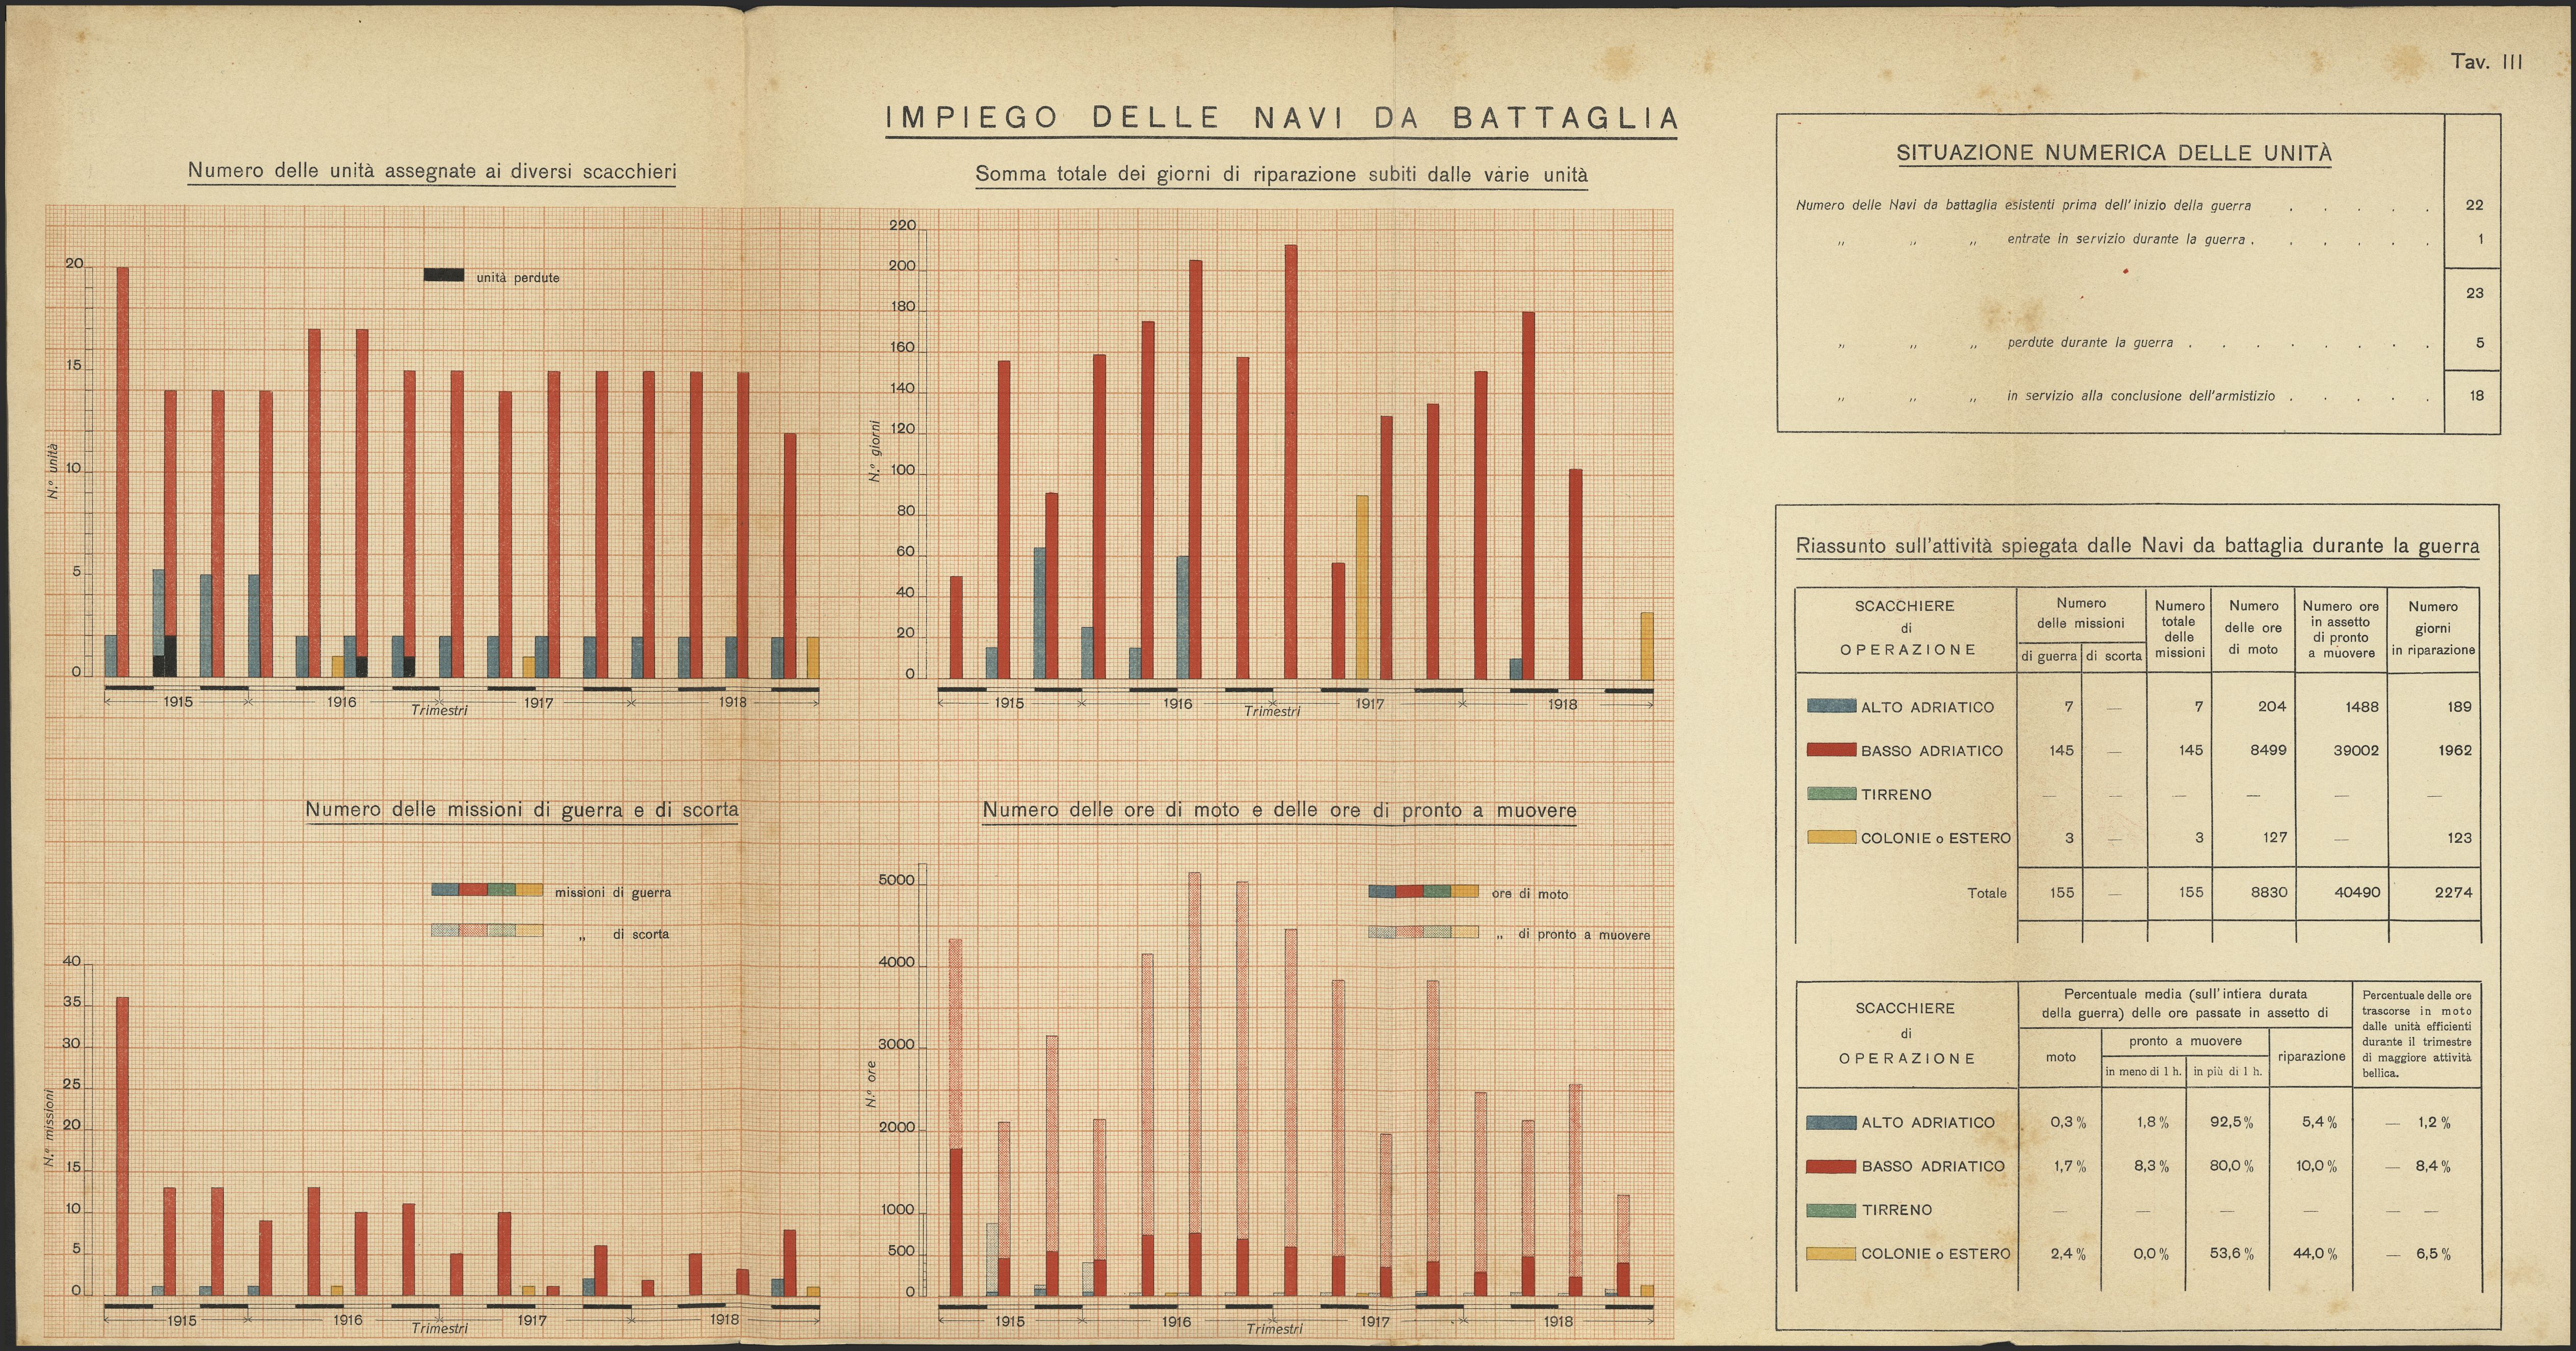The image size is (2576, 1351).
Task: Click the 'Tav. III' plate label
Action: [x=2486, y=62]
